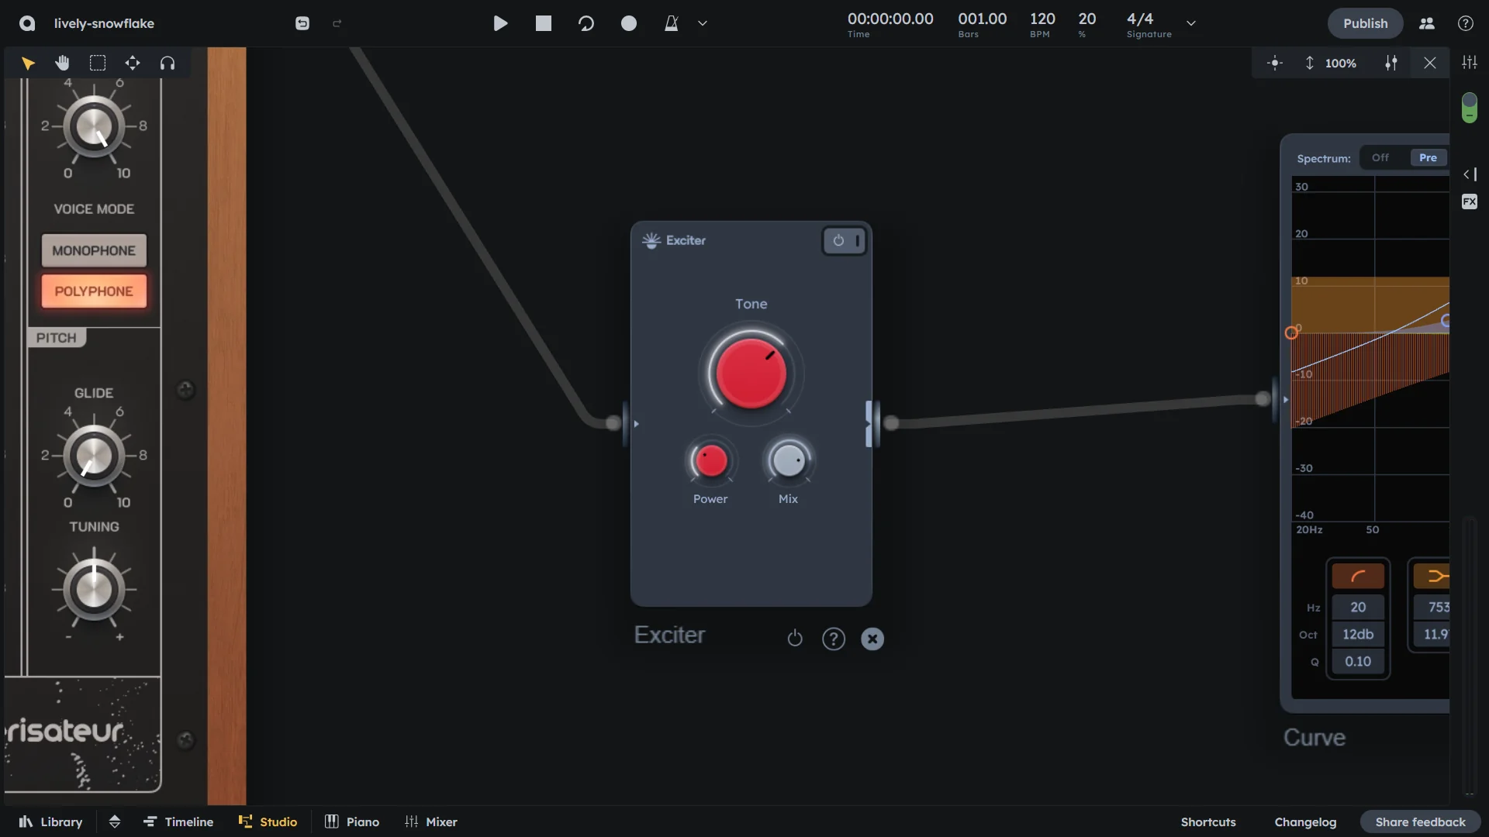Activate the rectangle selection tool
The image size is (1489, 837).
click(97, 63)
